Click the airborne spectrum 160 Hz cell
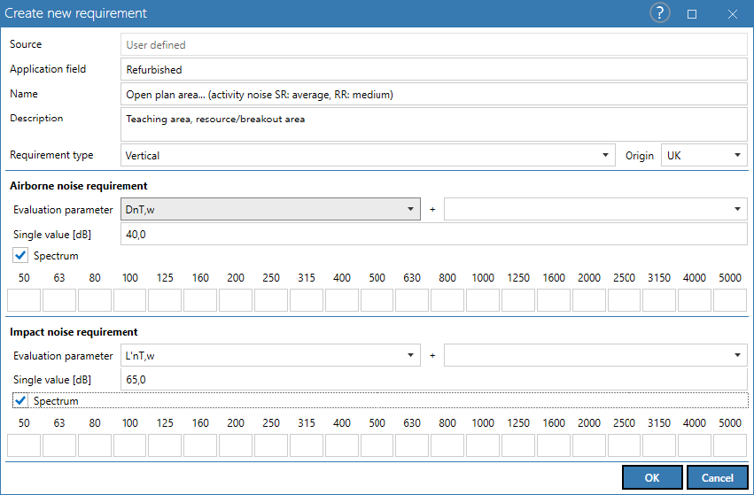Viewport: 754px width, 495px height. (x=200, y=300)
